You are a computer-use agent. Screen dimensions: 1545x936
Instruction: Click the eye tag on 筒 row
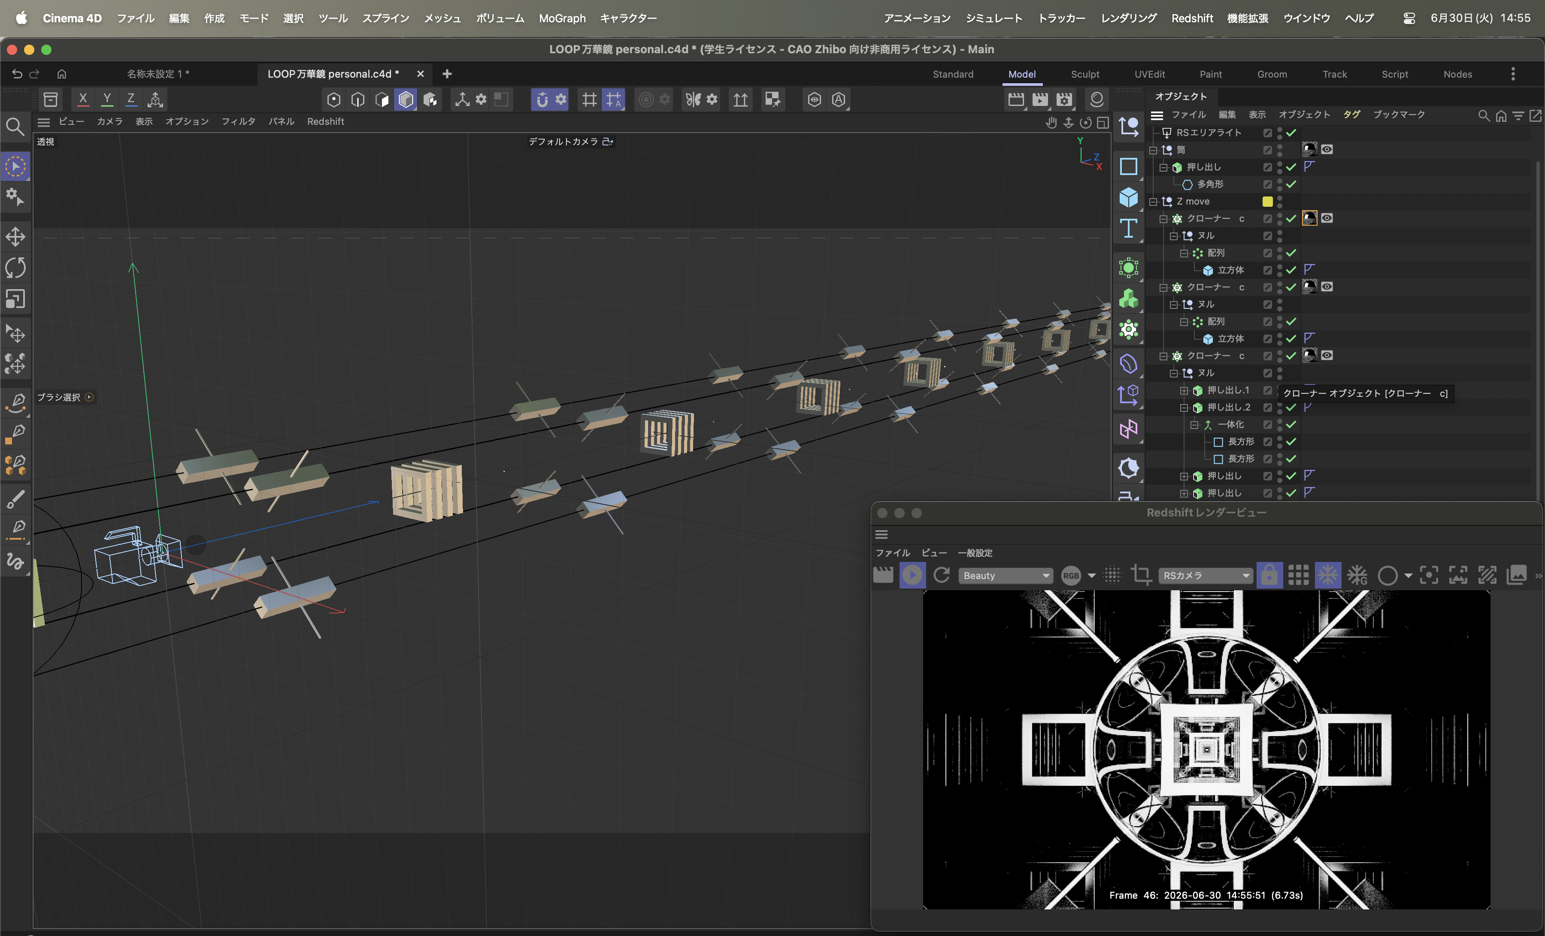coord(1327,150)
